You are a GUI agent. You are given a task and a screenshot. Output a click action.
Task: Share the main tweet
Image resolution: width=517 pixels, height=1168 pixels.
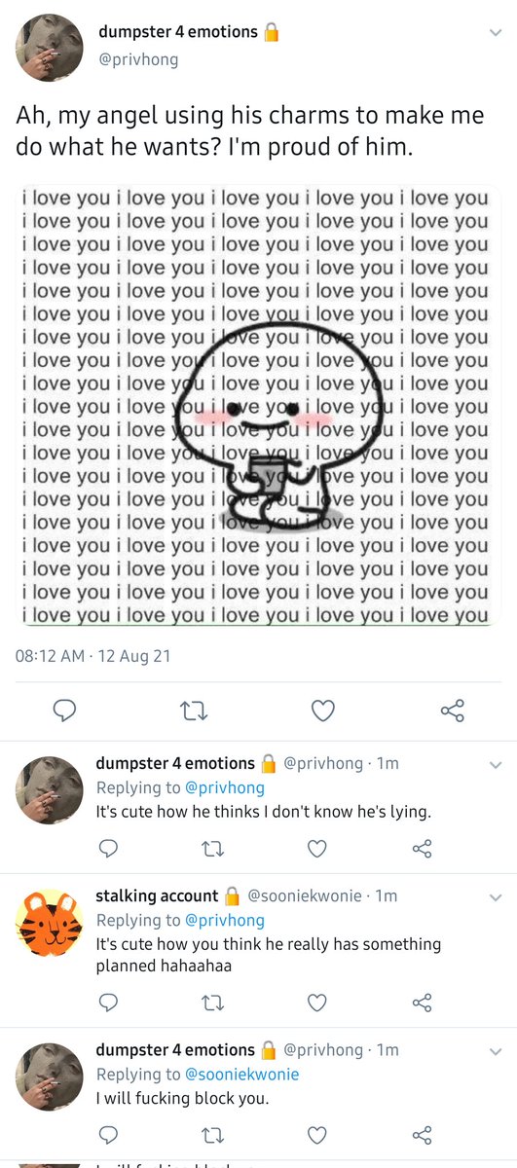453,712
